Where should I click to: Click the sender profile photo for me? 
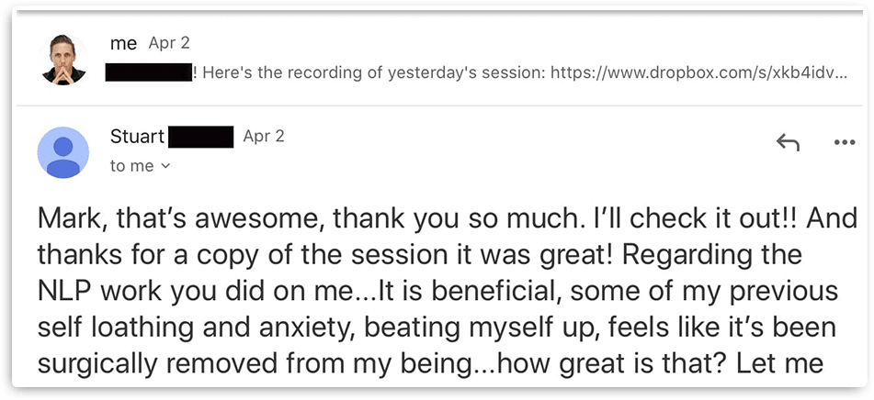(63, 60)
